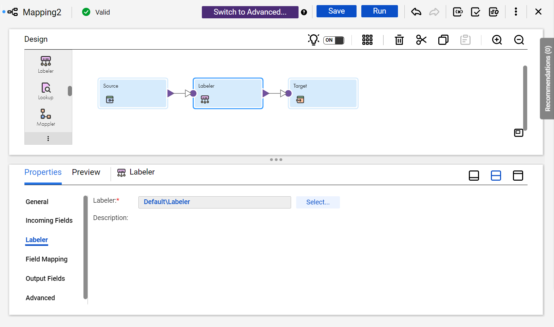The image size is (554, 327).
Task: Switch to the Preview tab
Action: pos(86,172)
